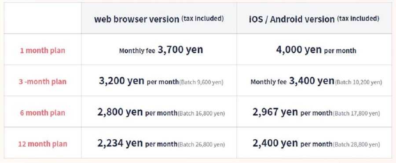Image resolution: width=396 pixels, height=163 pixels.
Task: Click the Batch 26,800 yen note
Action: click(x=201, y=145)
